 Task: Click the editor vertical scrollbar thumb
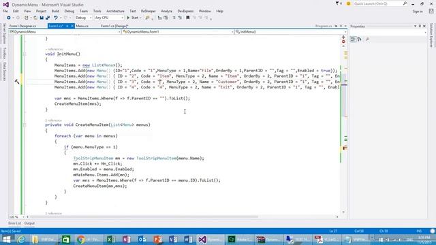pos(344,95)
